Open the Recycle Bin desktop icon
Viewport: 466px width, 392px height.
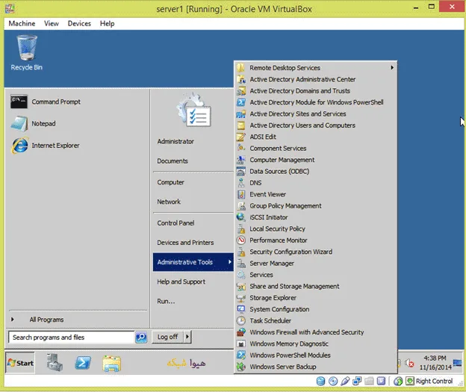point(27,53)
